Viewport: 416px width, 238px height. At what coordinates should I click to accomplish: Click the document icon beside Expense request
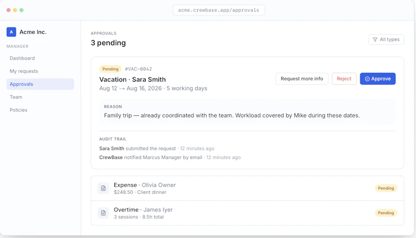(103, 188)
